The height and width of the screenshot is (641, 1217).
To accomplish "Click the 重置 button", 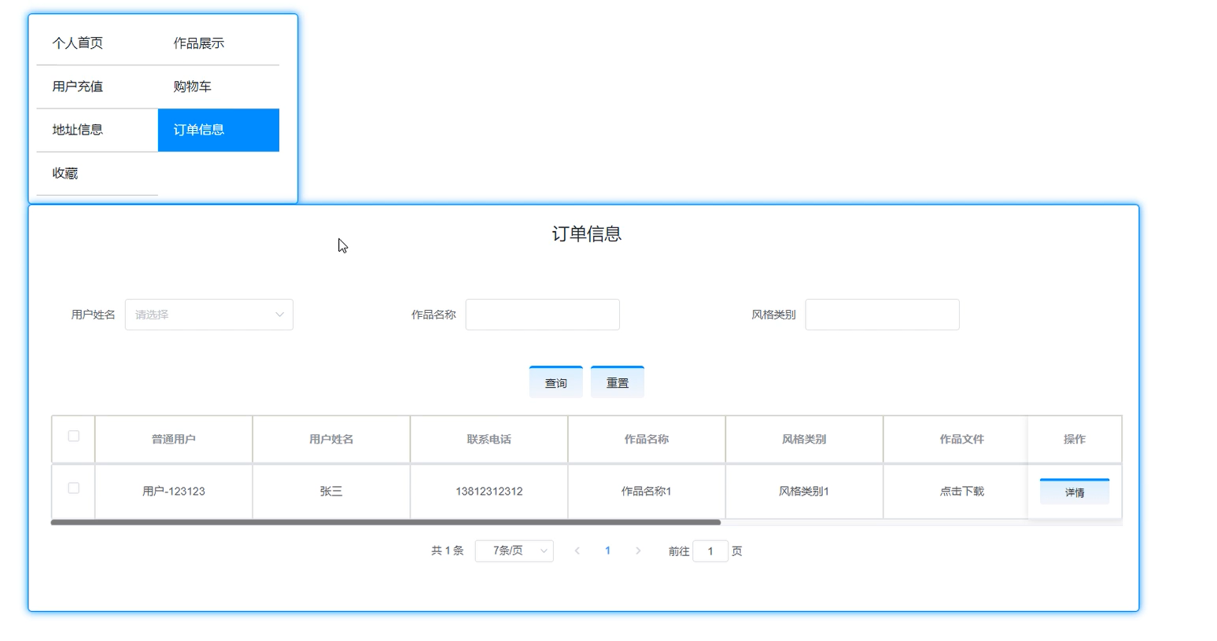I will (618, 382).
